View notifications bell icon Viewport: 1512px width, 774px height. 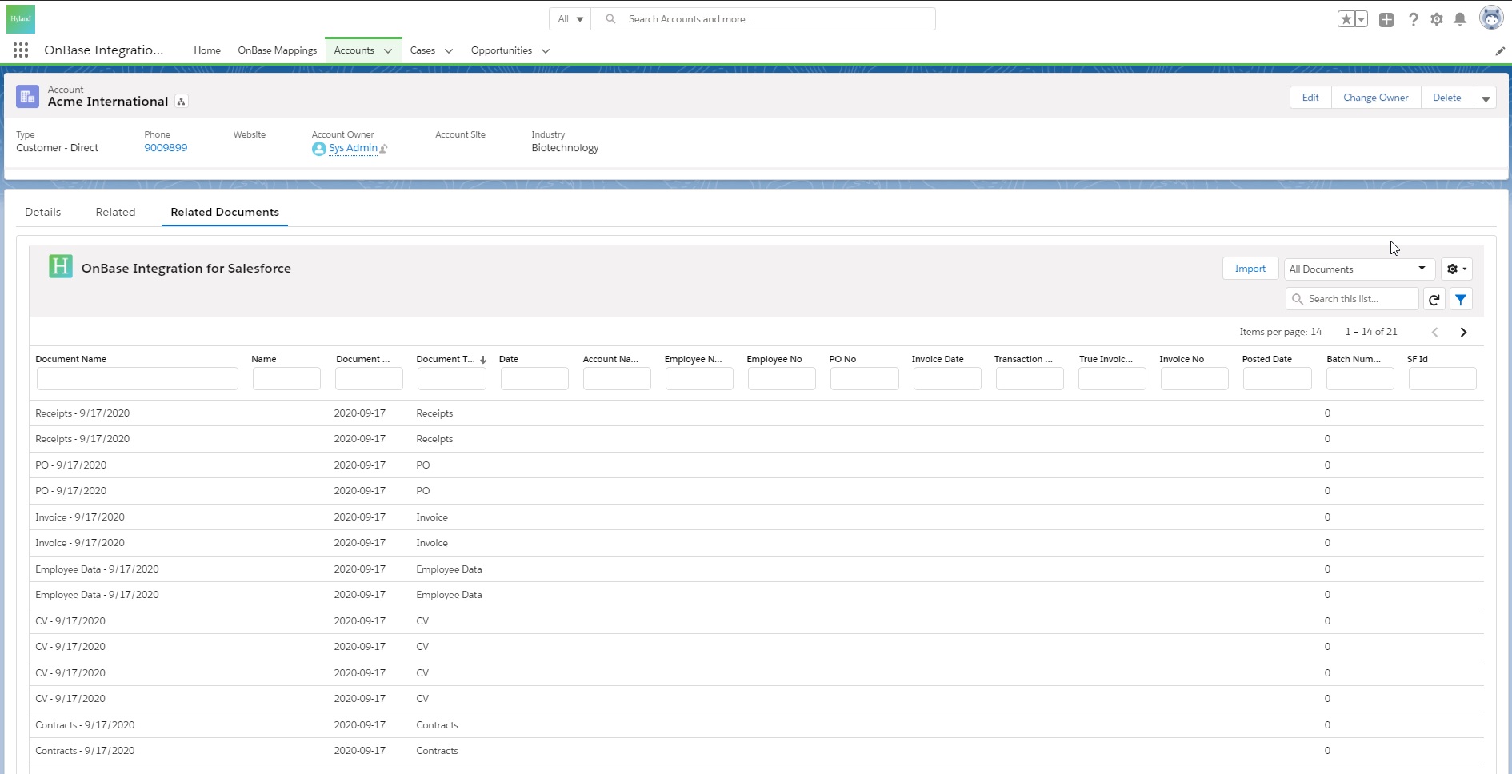[x=1460, y=19]
